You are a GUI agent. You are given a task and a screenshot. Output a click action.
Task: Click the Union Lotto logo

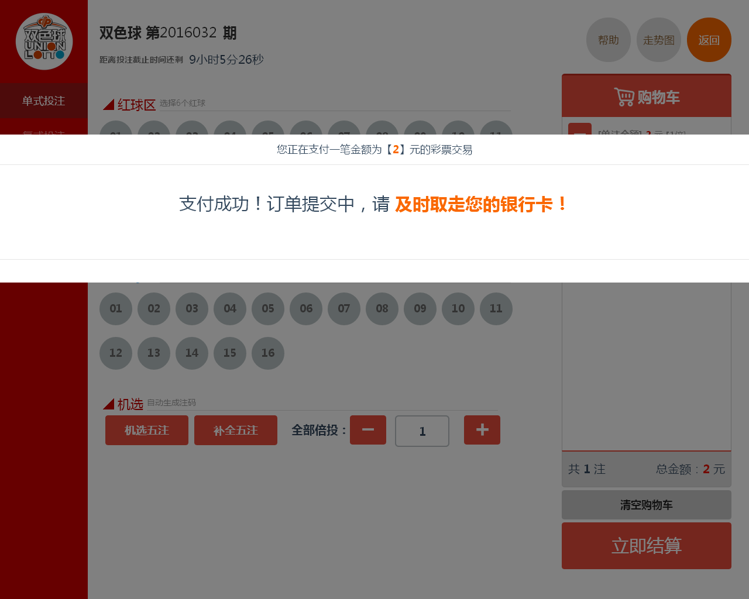44,42
